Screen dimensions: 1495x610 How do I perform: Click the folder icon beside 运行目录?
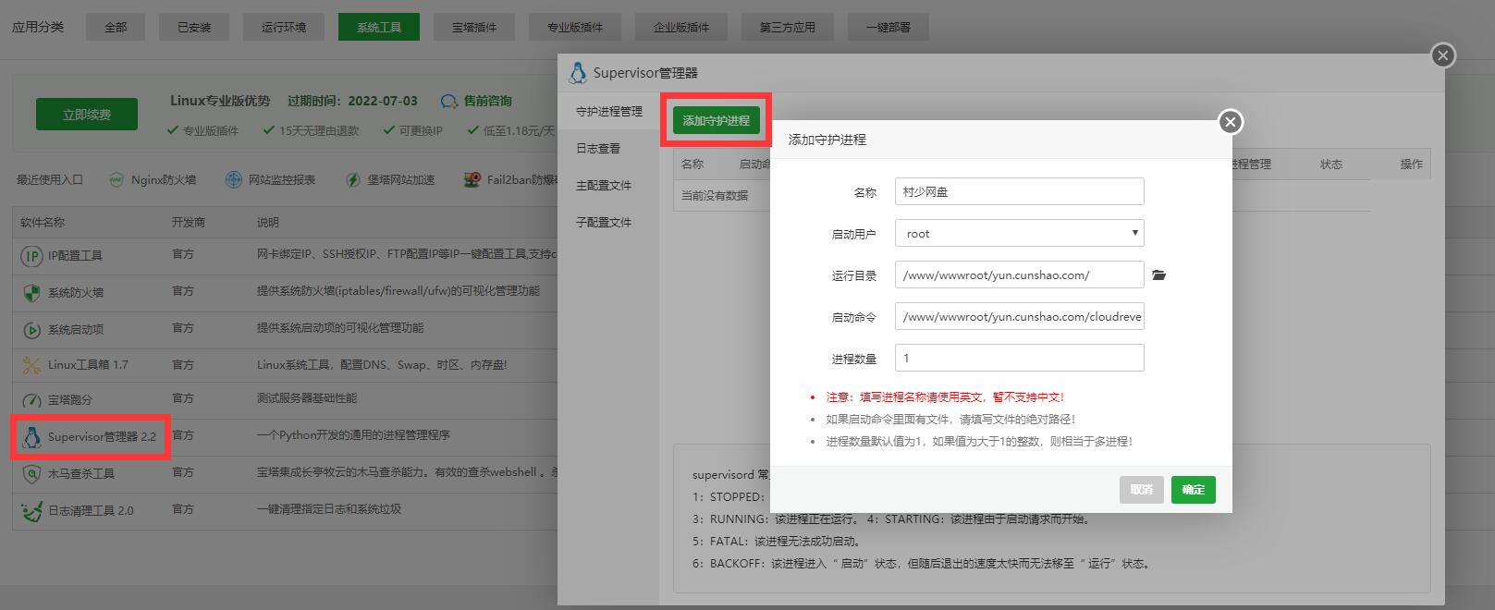click(x=1158, y=275)
